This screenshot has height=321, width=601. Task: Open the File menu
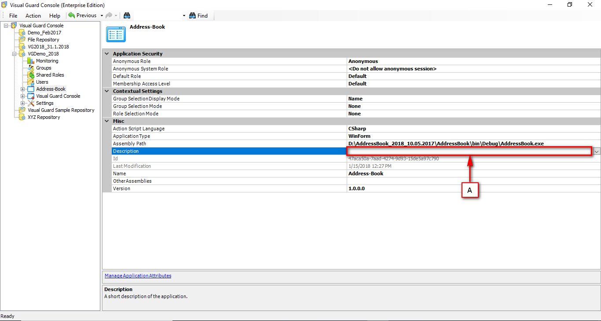[13, 15]
